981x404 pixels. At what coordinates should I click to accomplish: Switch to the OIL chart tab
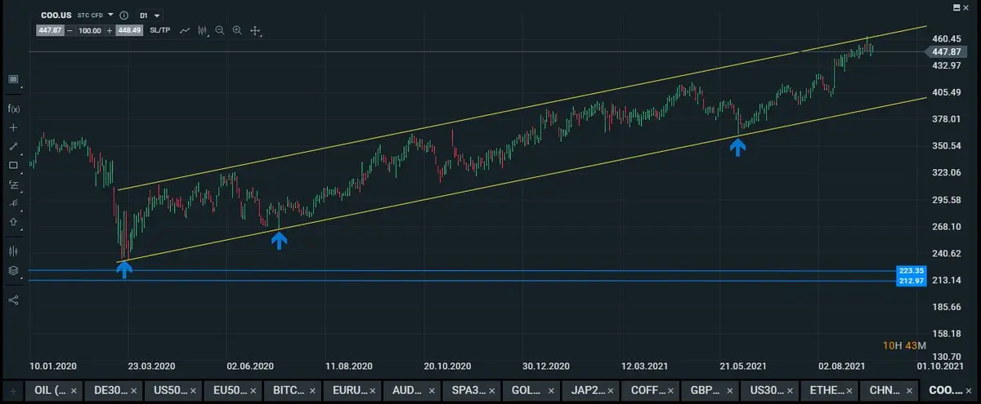coord(51,390)
